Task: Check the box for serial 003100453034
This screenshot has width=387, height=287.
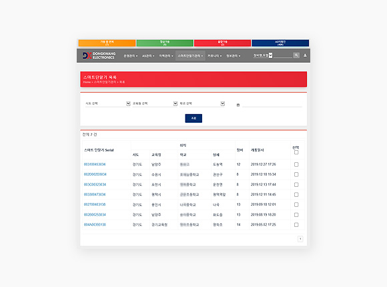Action: [296, 164]
